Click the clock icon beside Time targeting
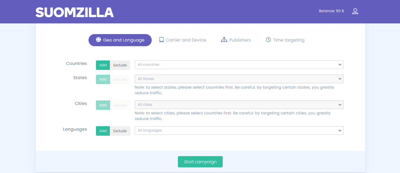 (268, 40)
